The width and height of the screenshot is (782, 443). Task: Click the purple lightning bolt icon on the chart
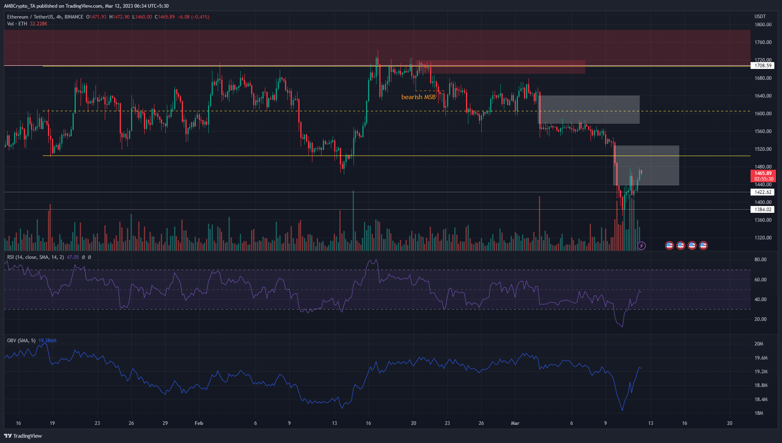pyautogui.click(x=641, y=245)
